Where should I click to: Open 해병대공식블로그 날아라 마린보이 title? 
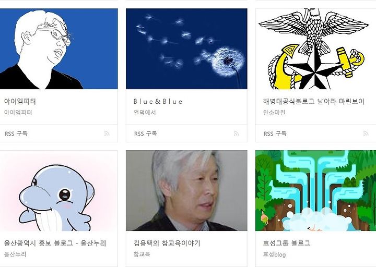[x=314, y=102]
